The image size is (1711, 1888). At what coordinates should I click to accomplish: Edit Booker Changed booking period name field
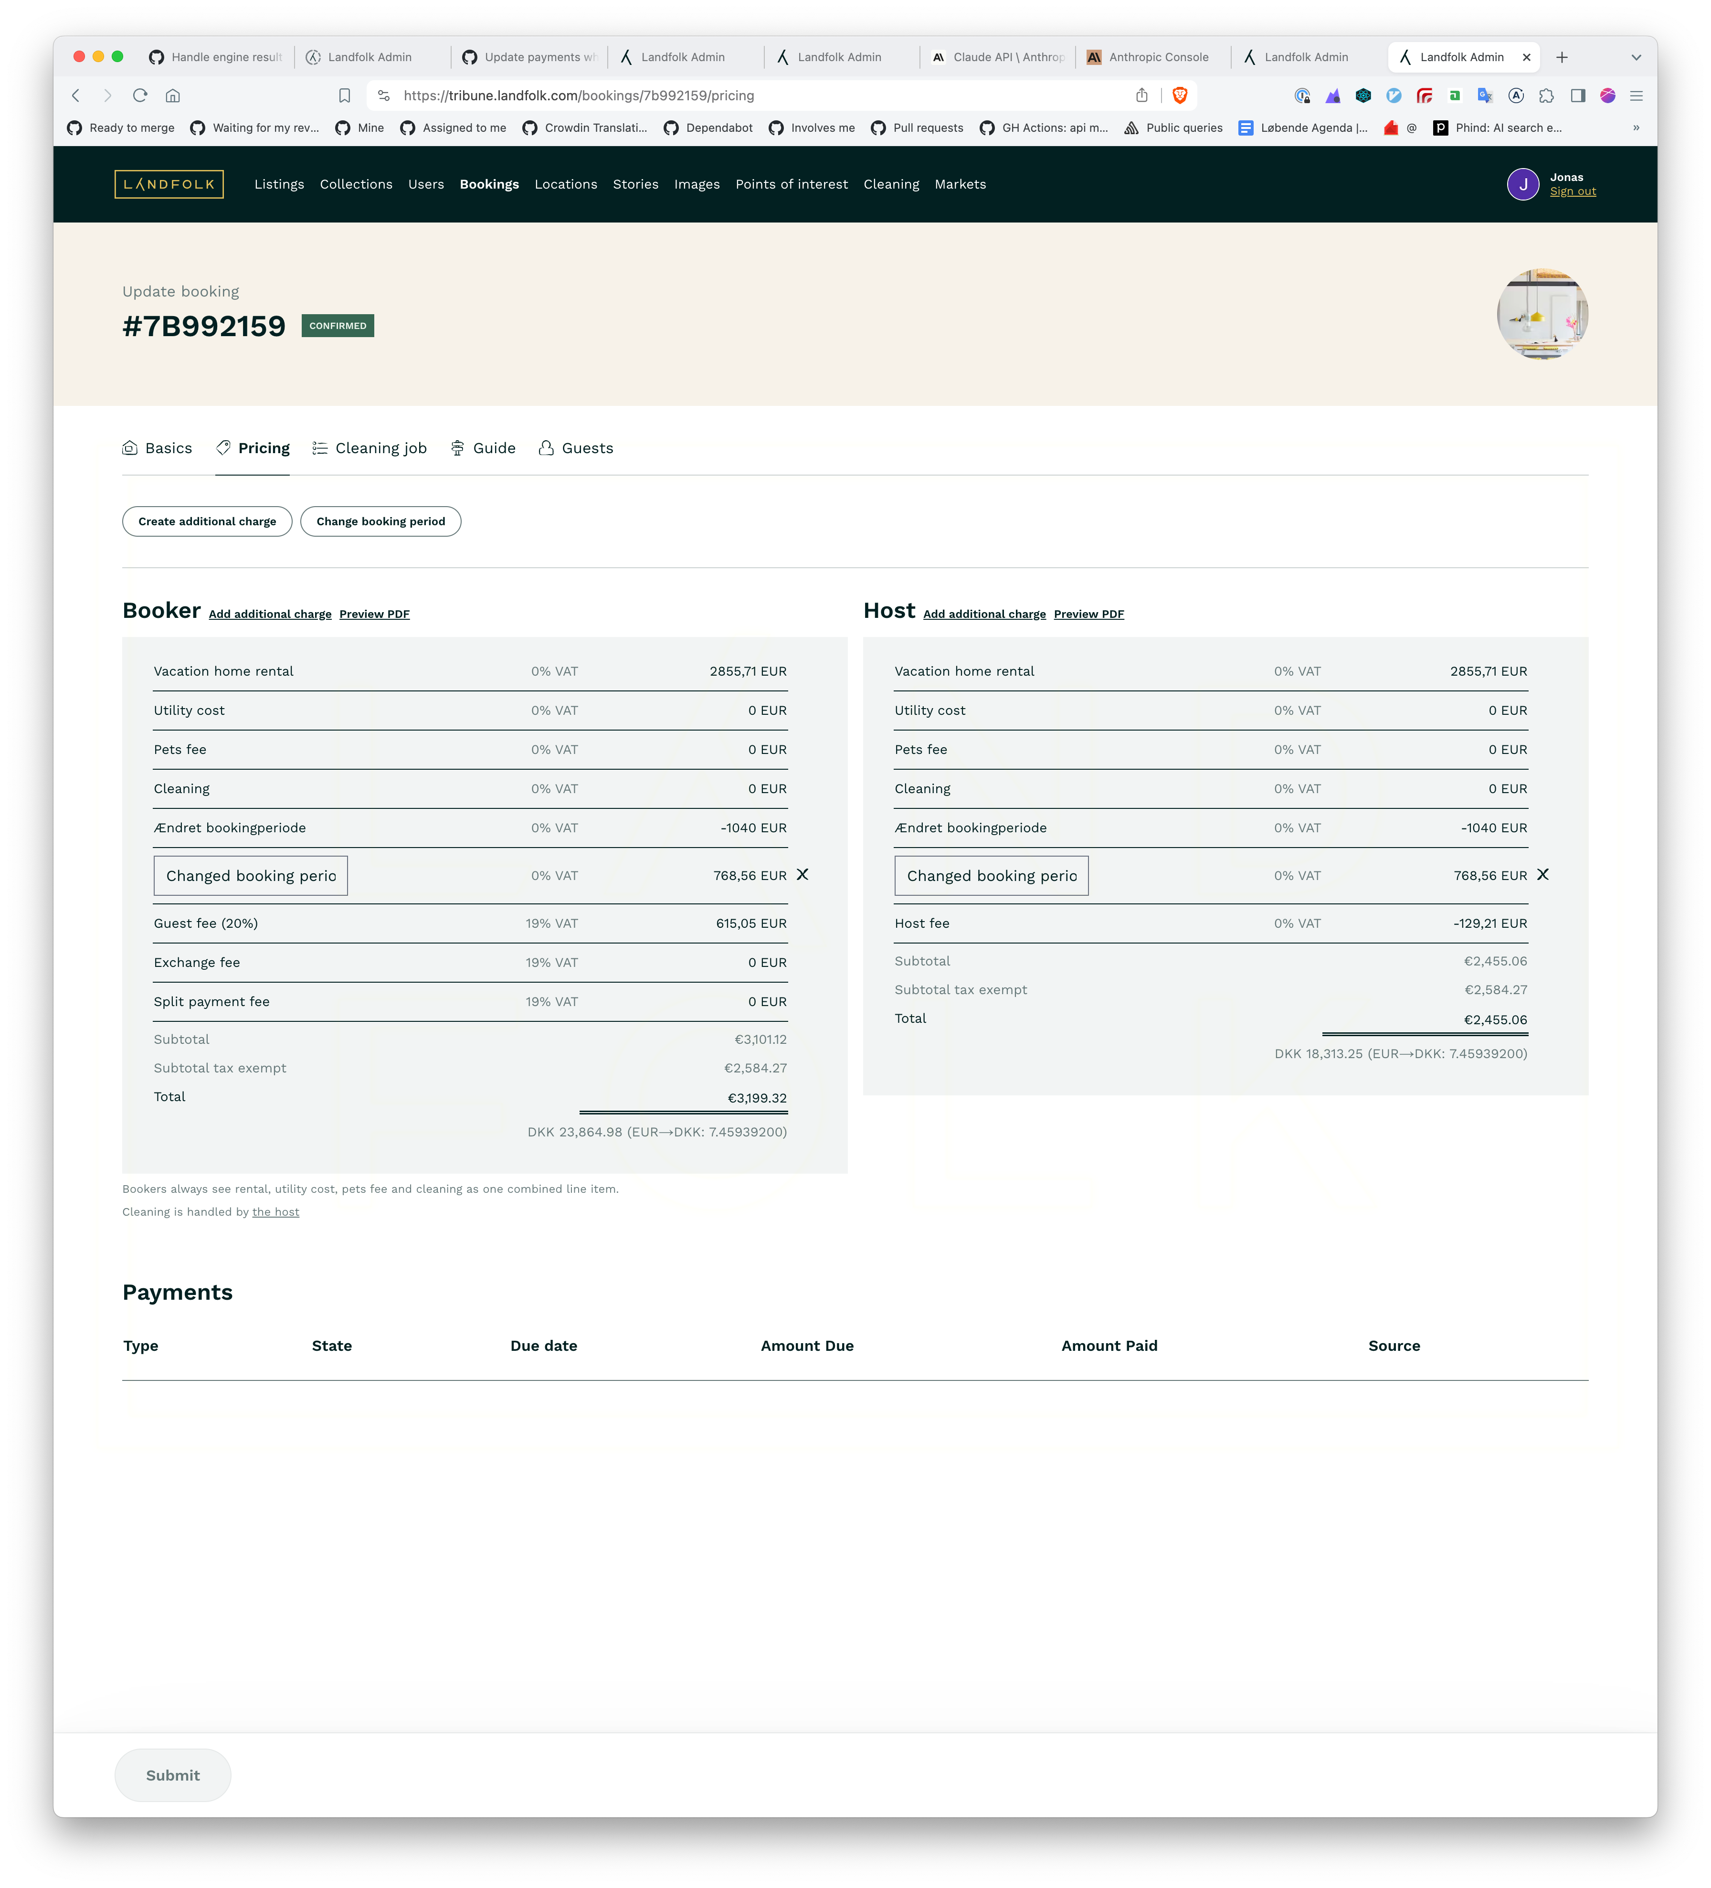(251, 876)
